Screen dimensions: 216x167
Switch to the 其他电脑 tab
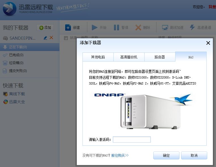pos(98,57)
